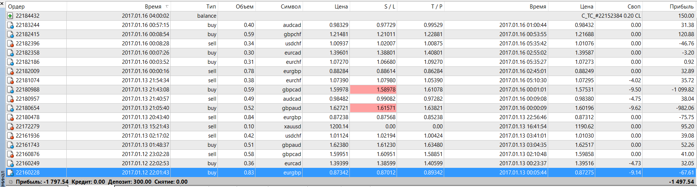Click the order icon beside 22182415
Viewport: 697px width, 187px height.
(10, 34)
